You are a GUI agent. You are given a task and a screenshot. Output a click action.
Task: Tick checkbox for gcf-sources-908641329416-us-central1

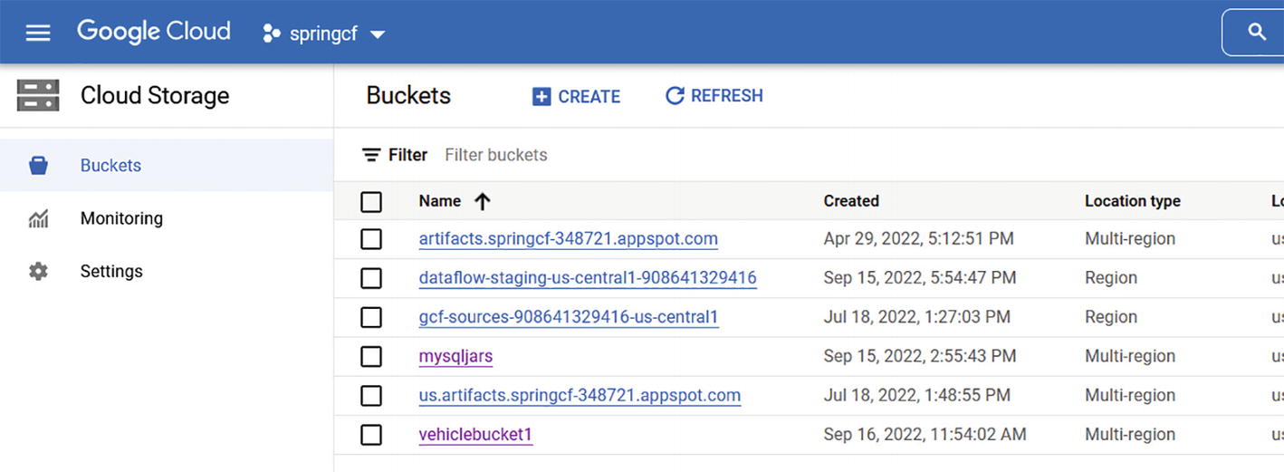tap(371, 317)
